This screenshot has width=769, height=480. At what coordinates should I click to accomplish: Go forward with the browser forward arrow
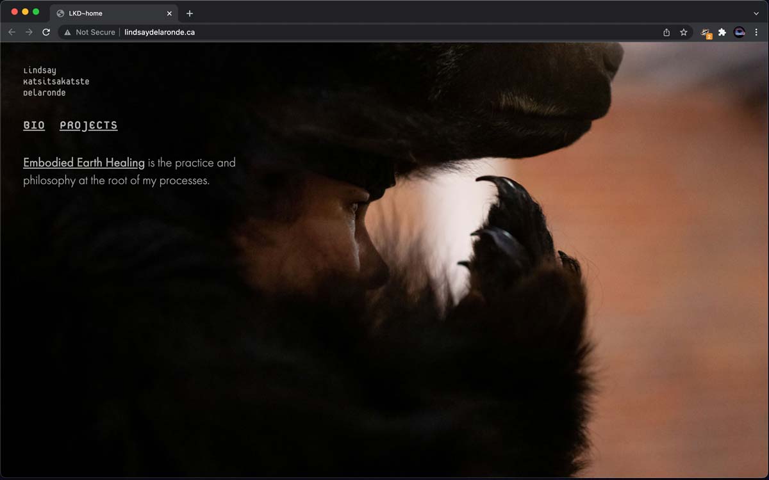click(29, 32)
